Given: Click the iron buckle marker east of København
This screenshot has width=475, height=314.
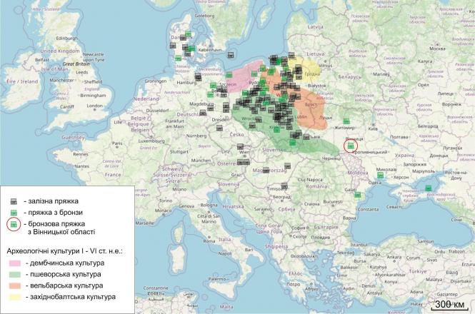Looking at the screenshot, I should coord(232,56).
